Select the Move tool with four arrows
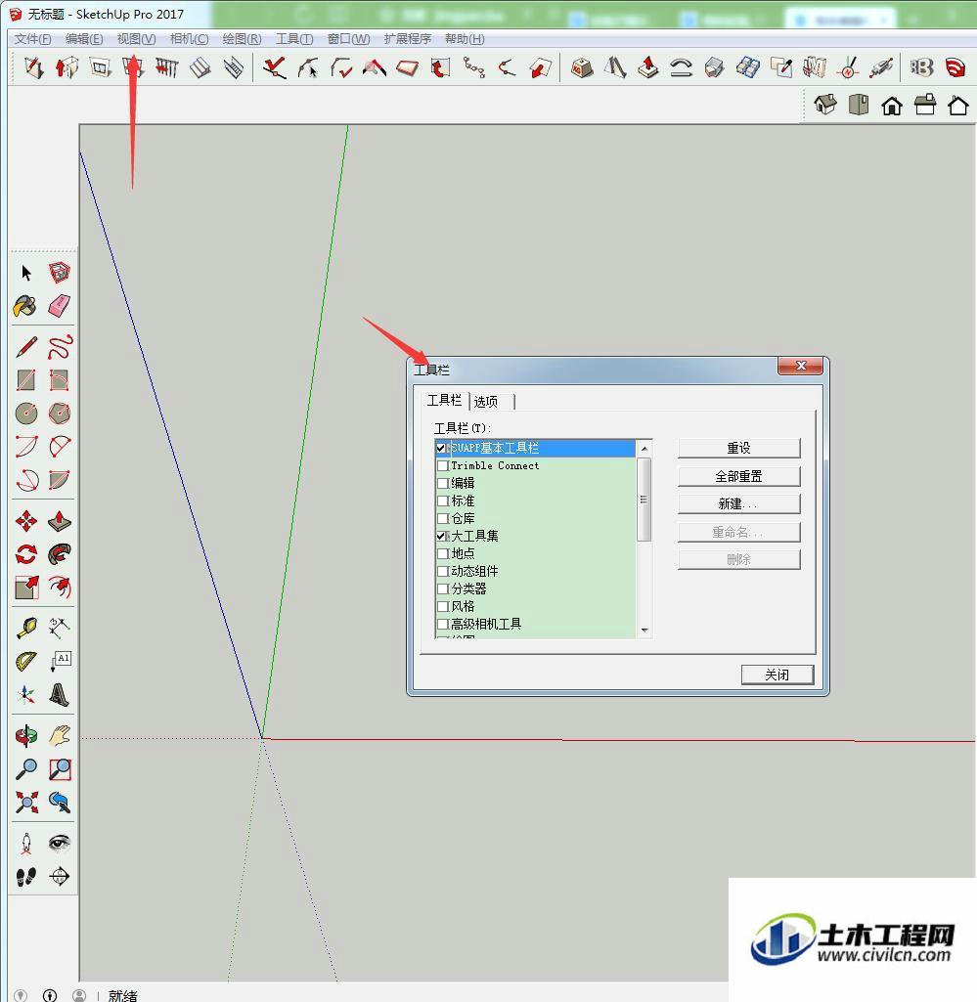 26,521
